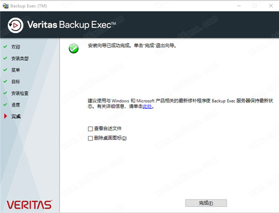Viewport: 279px width, 213px height.
Task: Click the 建议使用与 Windows recommendation text
Action: [x=180, y=103]
